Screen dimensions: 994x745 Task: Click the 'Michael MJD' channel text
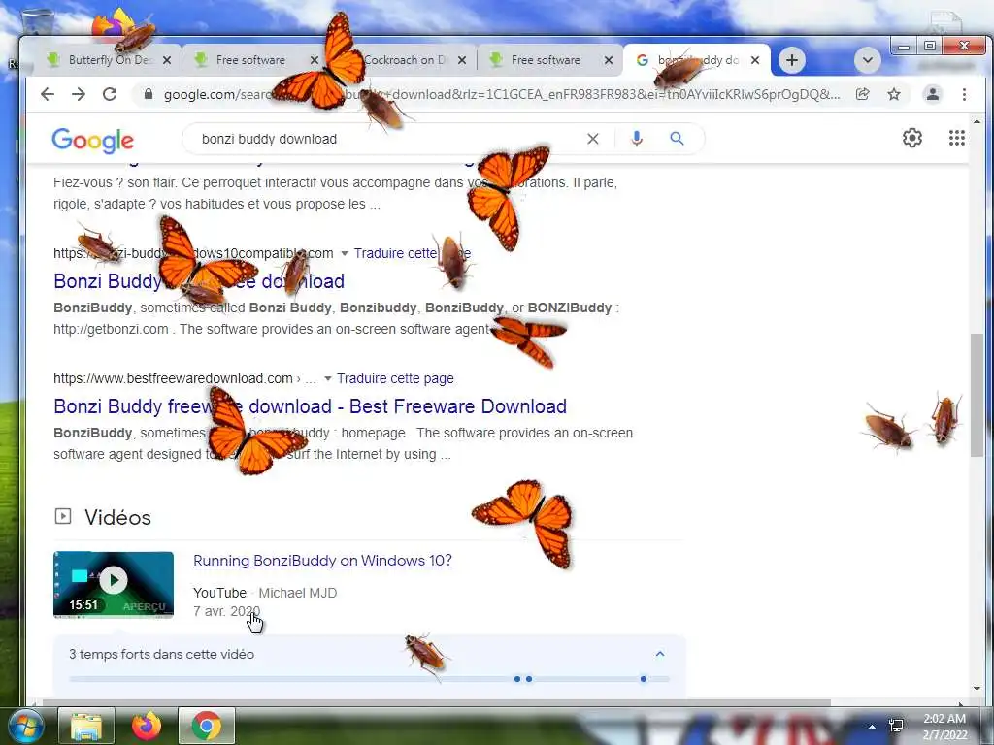[297, 593]
